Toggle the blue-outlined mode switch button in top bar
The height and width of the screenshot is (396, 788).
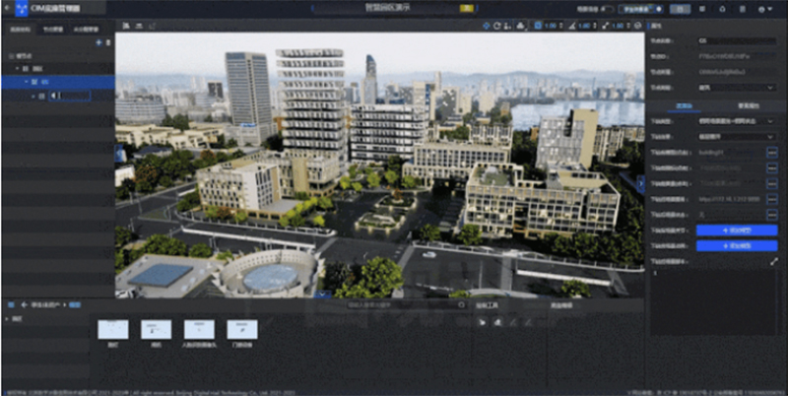[641, 9]
